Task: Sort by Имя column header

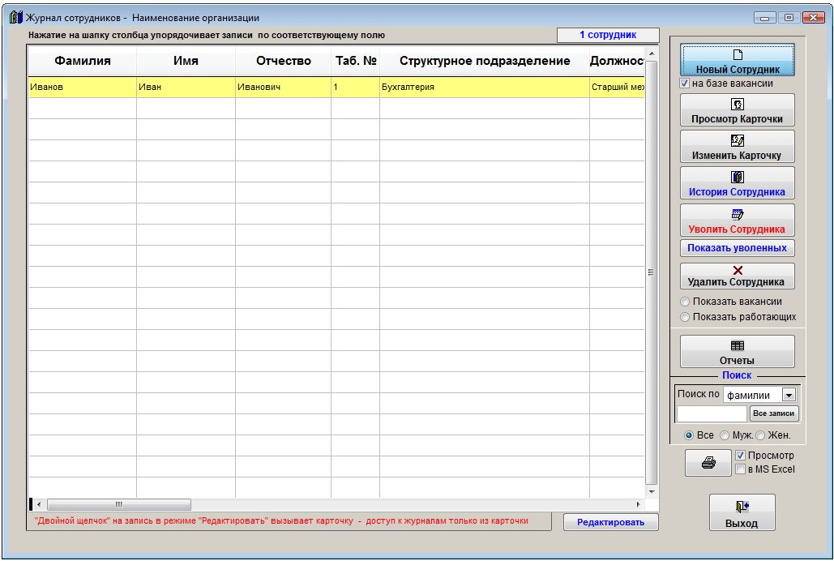Action: pos(186,62)
